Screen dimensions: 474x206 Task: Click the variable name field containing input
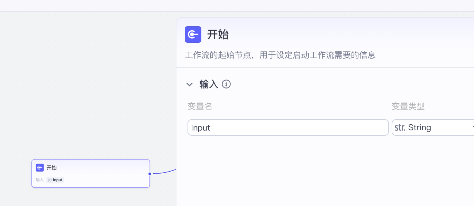(288, 128)
